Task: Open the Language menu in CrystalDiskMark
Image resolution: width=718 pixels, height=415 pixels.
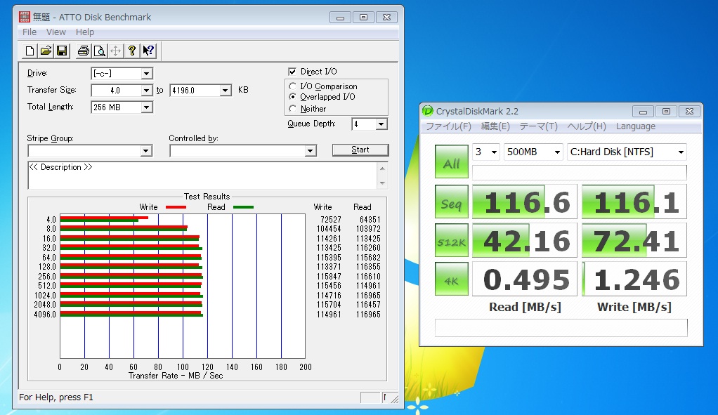Action: pos(635,126)
